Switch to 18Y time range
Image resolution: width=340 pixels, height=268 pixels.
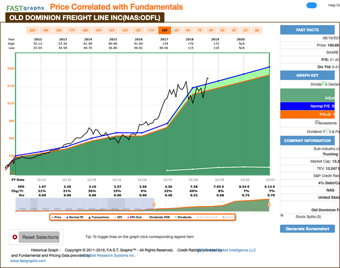(59, 31)
